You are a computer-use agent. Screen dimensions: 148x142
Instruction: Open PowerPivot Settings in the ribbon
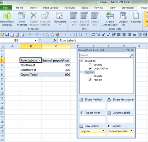(x=136, y=18)
